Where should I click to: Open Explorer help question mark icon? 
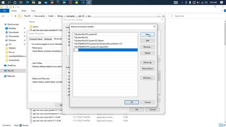tap(225, 11)
